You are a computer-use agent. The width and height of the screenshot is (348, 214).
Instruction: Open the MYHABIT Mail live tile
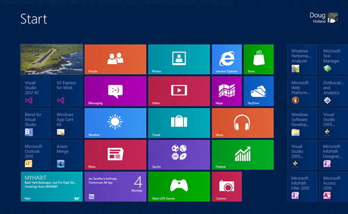point(51,186)
